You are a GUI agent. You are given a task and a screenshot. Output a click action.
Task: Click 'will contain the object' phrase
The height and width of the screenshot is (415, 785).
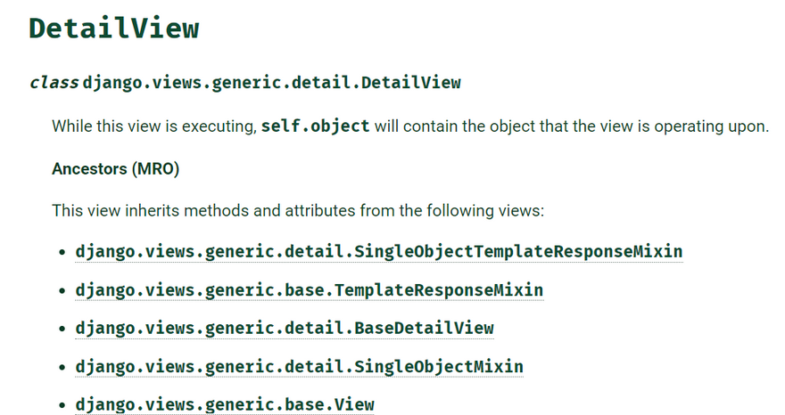(457, 126)
